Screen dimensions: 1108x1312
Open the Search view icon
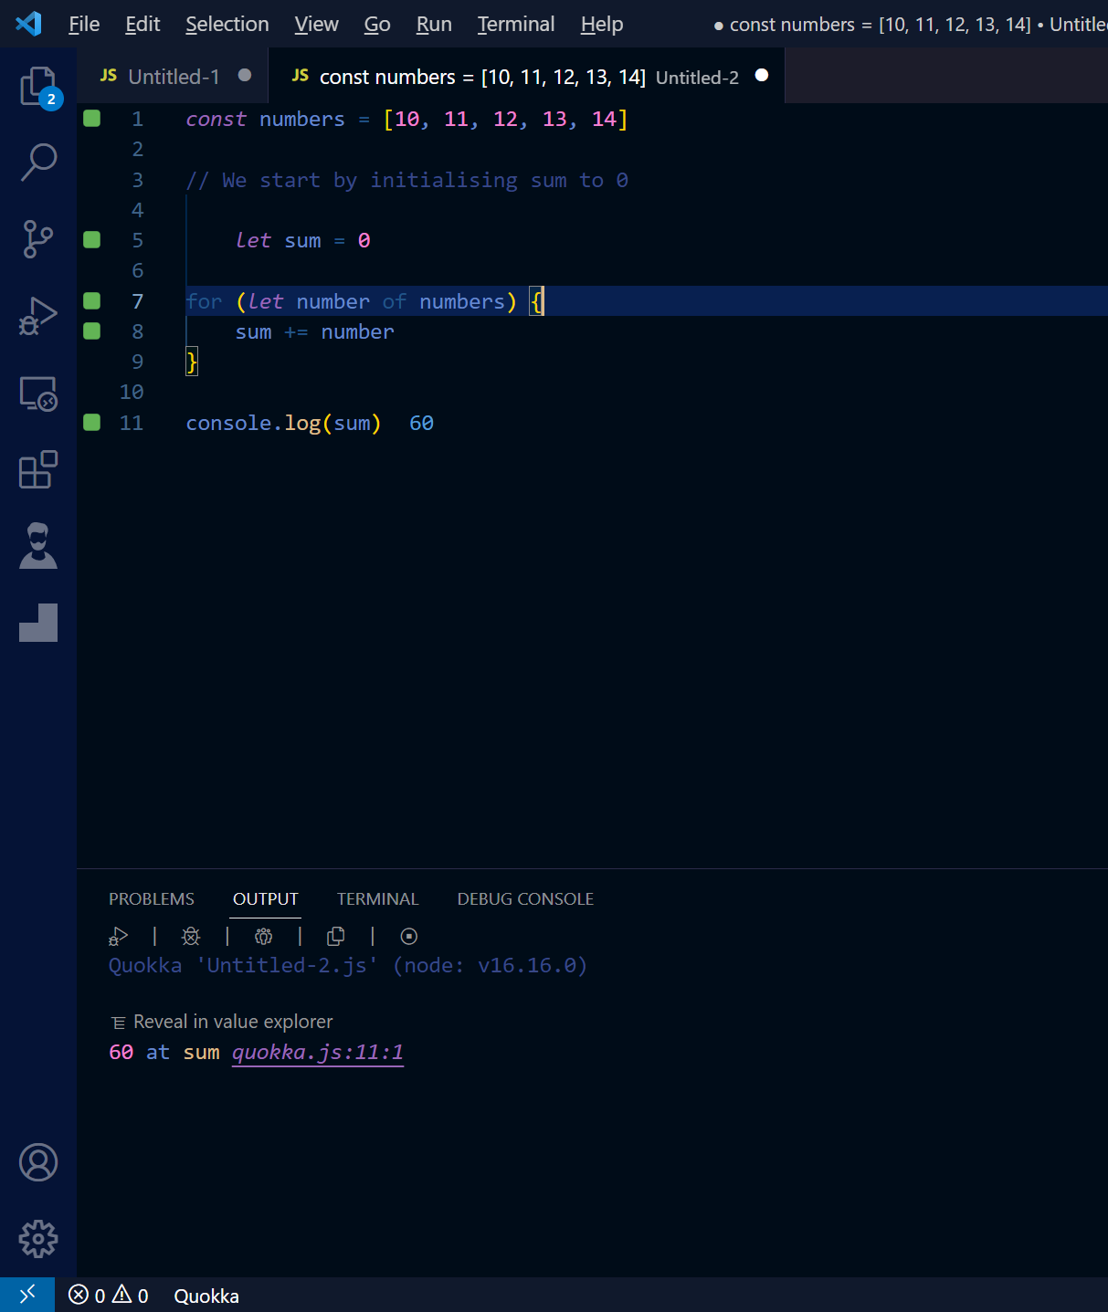(38, 163)
